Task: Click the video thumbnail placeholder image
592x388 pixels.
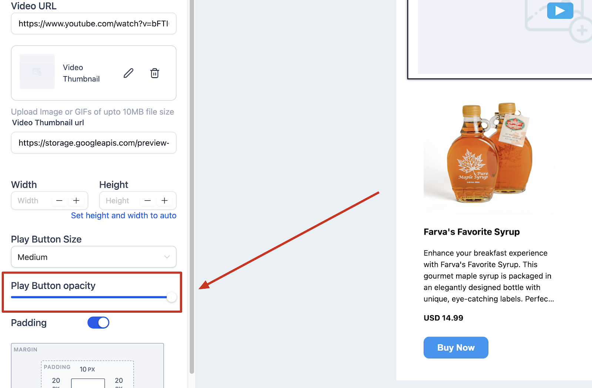Action: pos(37,71)
